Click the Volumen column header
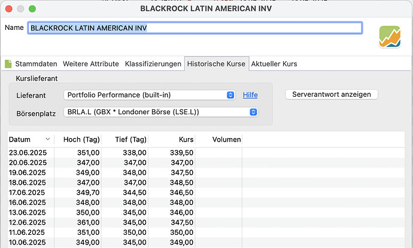This screenshot has width=413, height=248. 218,139
